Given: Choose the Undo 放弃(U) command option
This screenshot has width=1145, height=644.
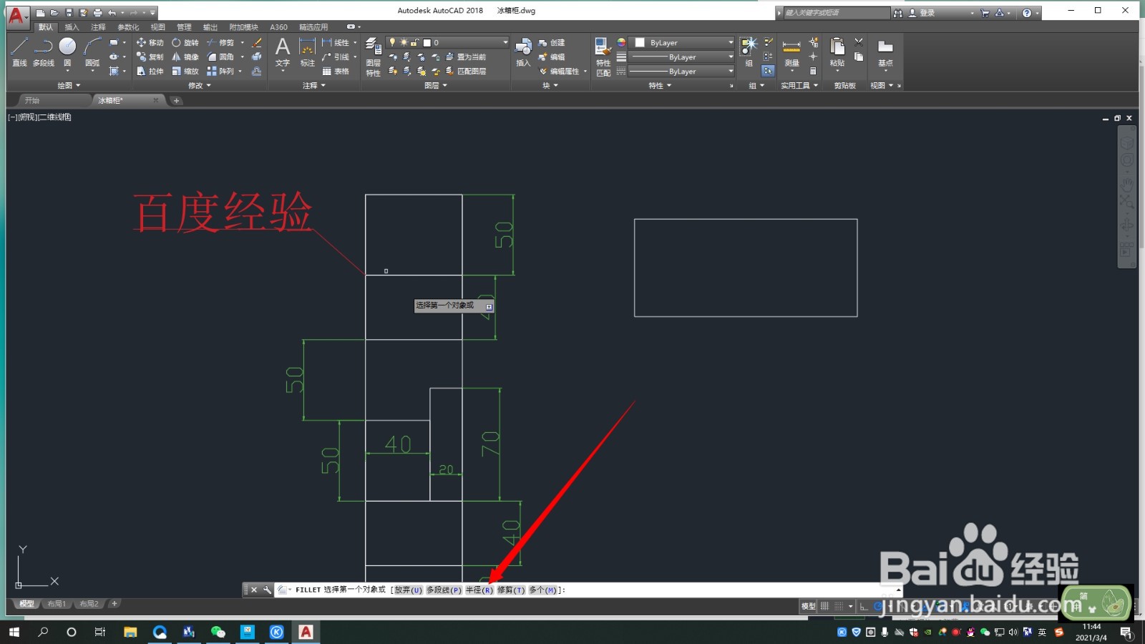Looking at the screenshot, I should click(408, 590).
